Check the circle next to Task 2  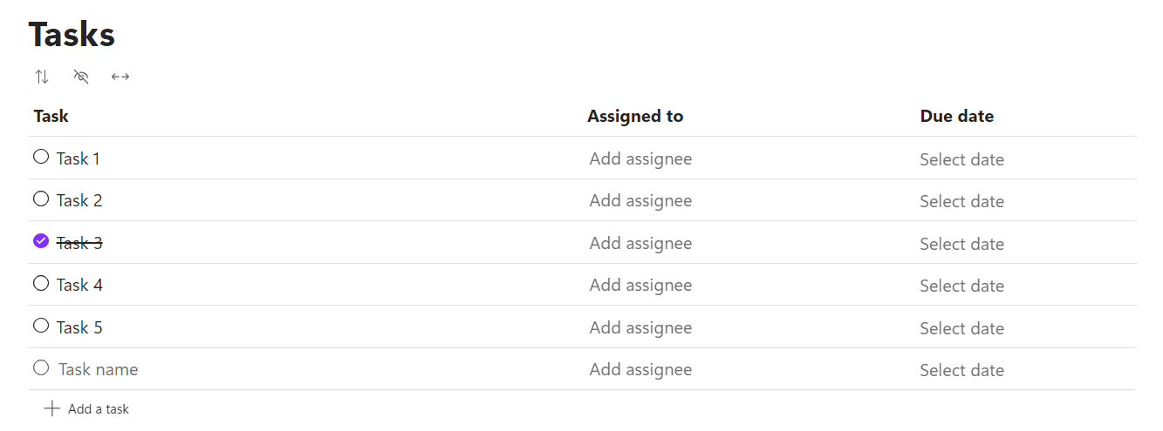(41, 199)
